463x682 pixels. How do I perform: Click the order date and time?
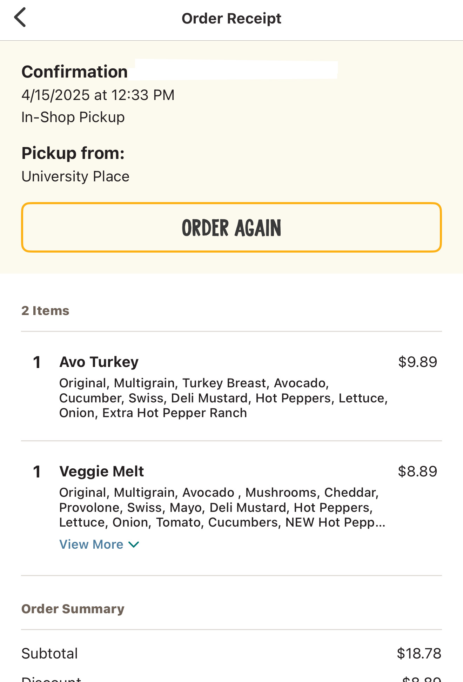98,95
